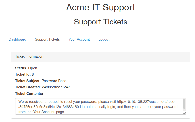The image size is (195, 122).
Task: Click the Ticket Id value 3
Action: coord(33,74)
